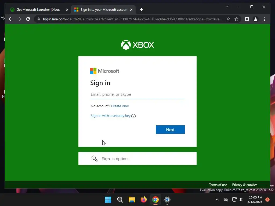Open the Chrome side panel

pyautogui.click(x=247, y=19)
